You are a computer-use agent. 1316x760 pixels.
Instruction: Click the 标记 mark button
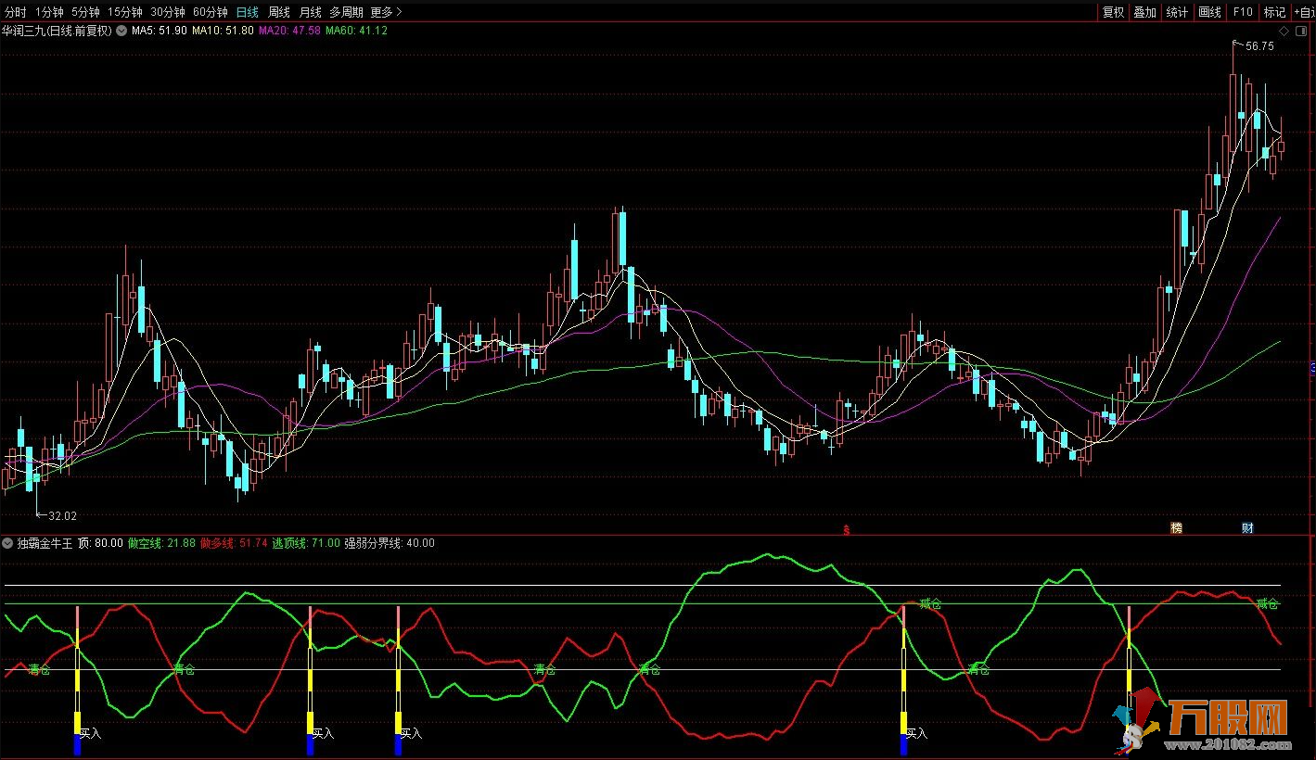(1275, 12)
